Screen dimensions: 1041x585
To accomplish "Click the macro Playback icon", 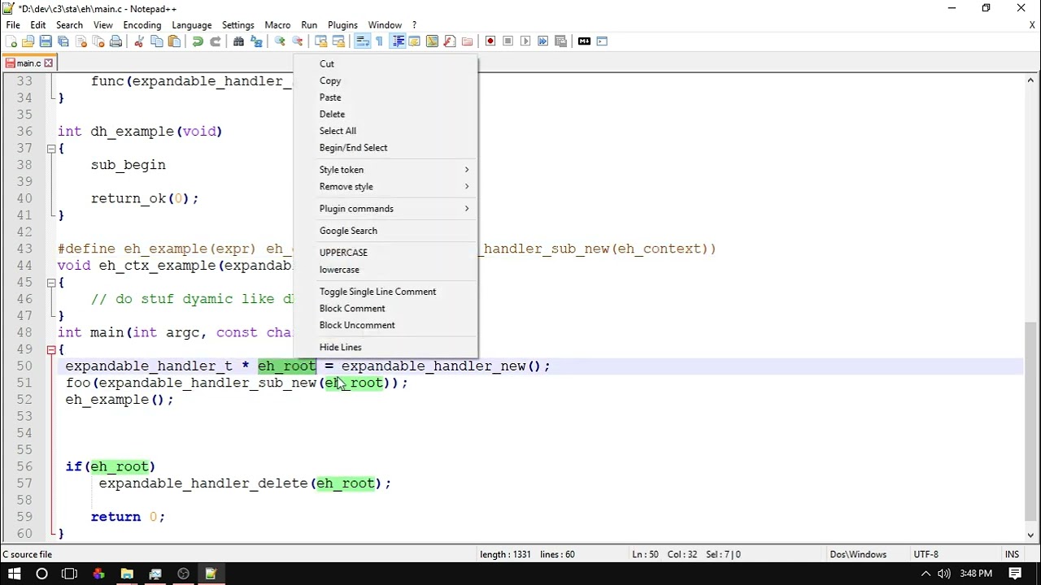I will [x=525, y=41].
